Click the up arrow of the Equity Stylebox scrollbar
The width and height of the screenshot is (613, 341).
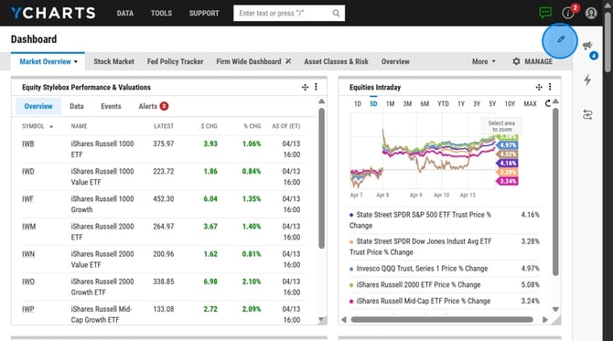pos(321,101)
